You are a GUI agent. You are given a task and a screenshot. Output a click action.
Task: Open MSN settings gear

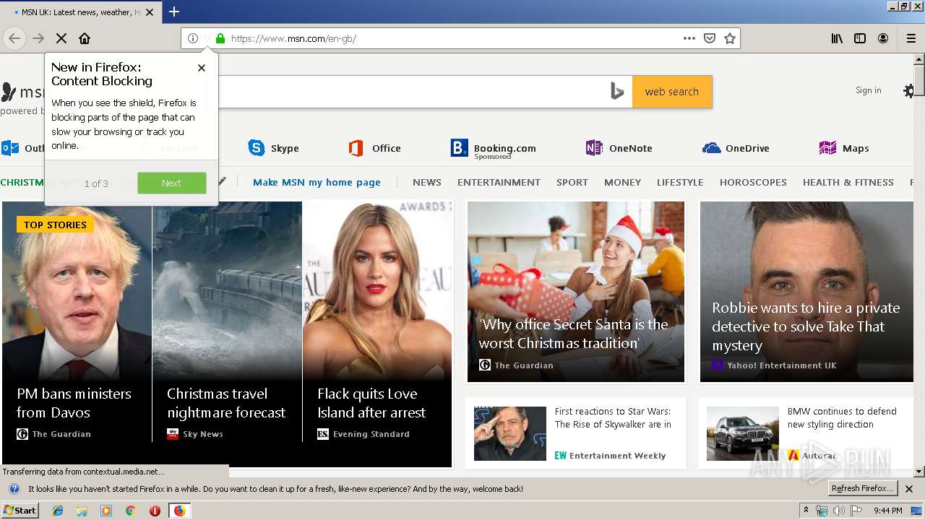[909, 91]
